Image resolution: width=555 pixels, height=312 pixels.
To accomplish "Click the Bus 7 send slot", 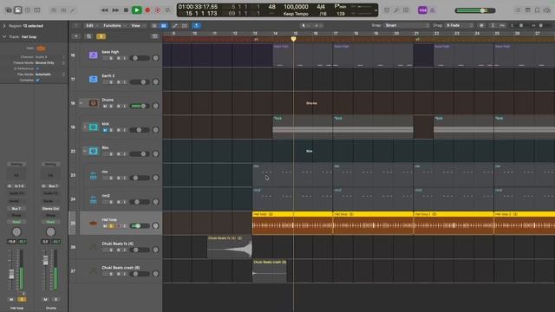I will [x=16, y=209].
